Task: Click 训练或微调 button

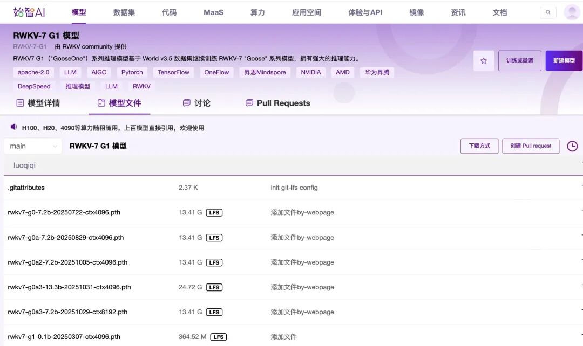Action: click(520, 60)
